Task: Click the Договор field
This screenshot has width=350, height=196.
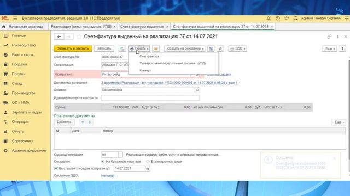Action: coord(148,90)
